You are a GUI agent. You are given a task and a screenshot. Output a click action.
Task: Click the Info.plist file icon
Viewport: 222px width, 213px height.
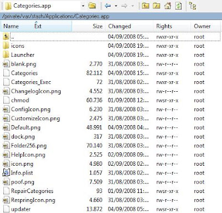(6, 173)
